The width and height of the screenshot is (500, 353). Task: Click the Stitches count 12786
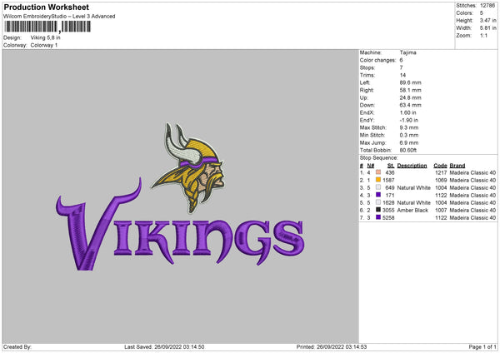point(489,5)
